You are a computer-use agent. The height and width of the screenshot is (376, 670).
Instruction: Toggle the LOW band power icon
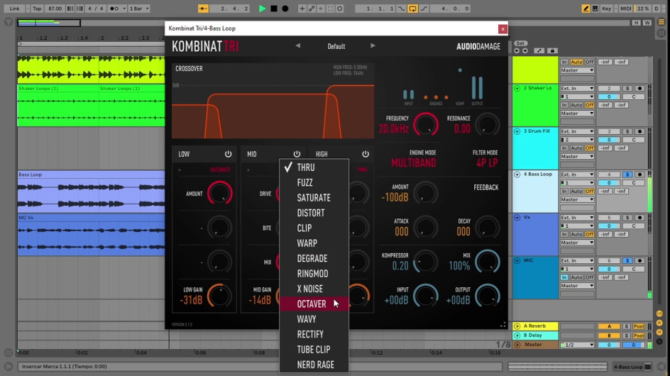pyautogui.click(x=228, y=154)
